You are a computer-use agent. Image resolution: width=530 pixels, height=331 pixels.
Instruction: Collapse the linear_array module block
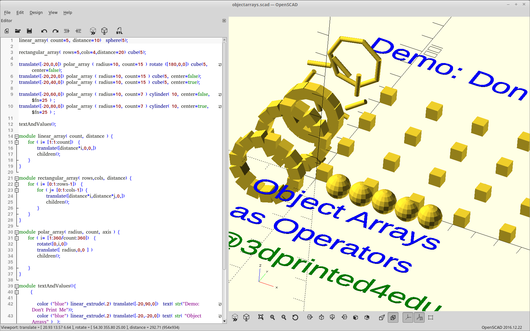tap(16, 136)
